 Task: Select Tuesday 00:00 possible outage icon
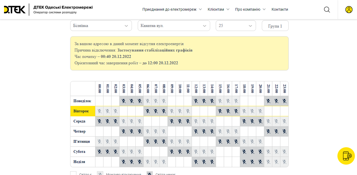point(99,111)
